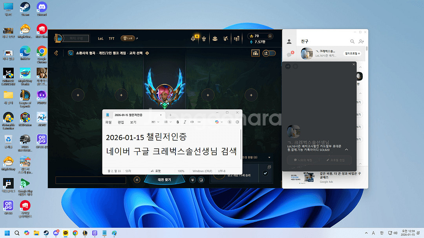Click the Collection icon in the League top bar
The height and width of the screenshot is (238, 424).
[x=215, y=38]
